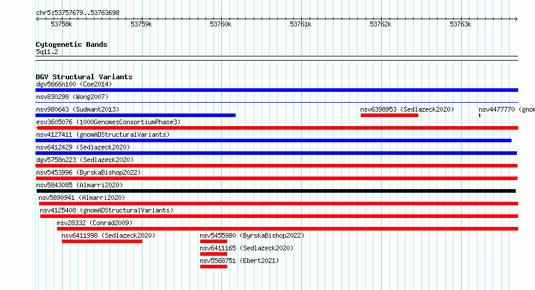535x290 pixels.
Task: Open nsv6412429 (Sedlazeck2020) label
Action: (83, 147)
